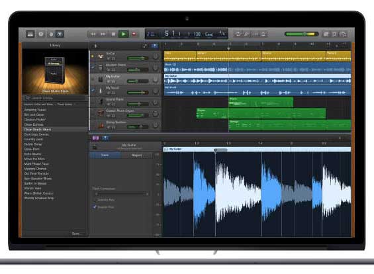Select the Verse 1 drummer region

pos(228,56)
